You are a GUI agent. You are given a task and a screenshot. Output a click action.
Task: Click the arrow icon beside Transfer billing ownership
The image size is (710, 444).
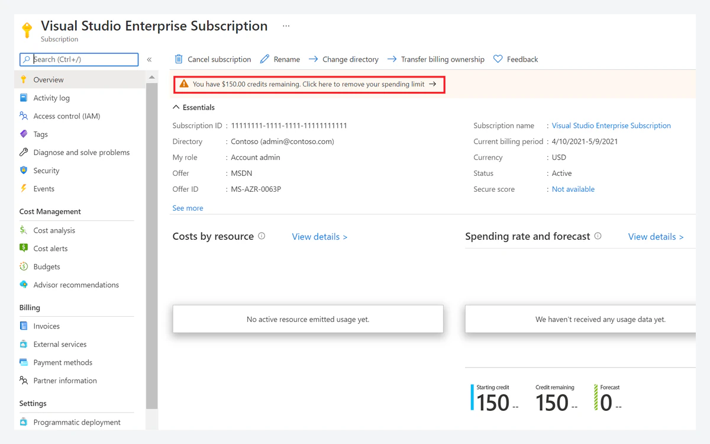tap(392, 59)
